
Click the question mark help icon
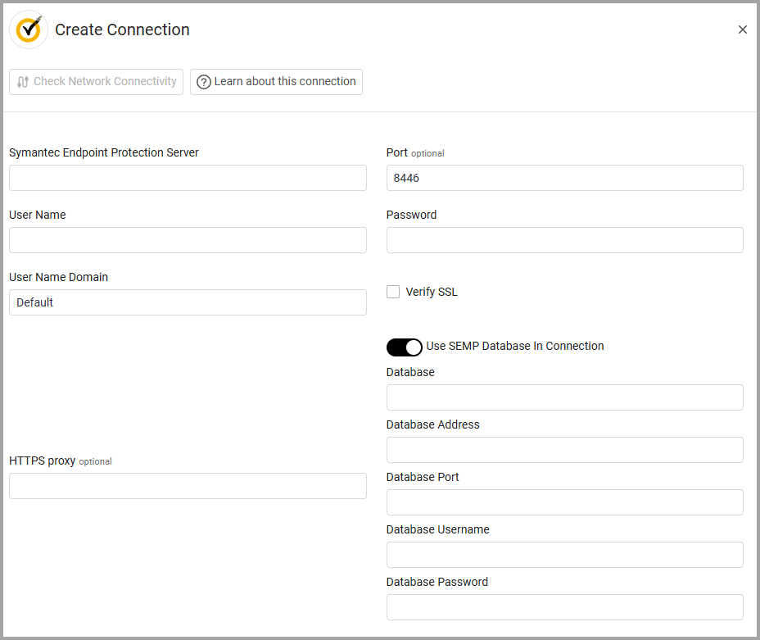pos(203,82)
